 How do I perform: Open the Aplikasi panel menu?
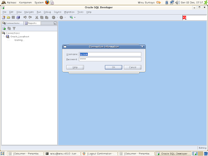click(11, 2)
